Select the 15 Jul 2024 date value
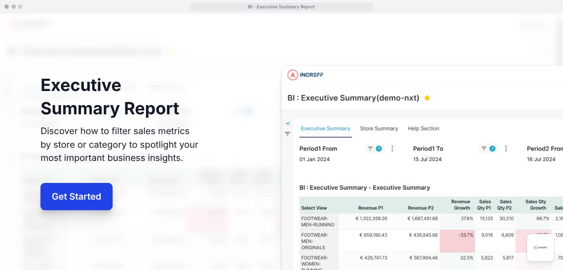 click(x=428, y=159)
